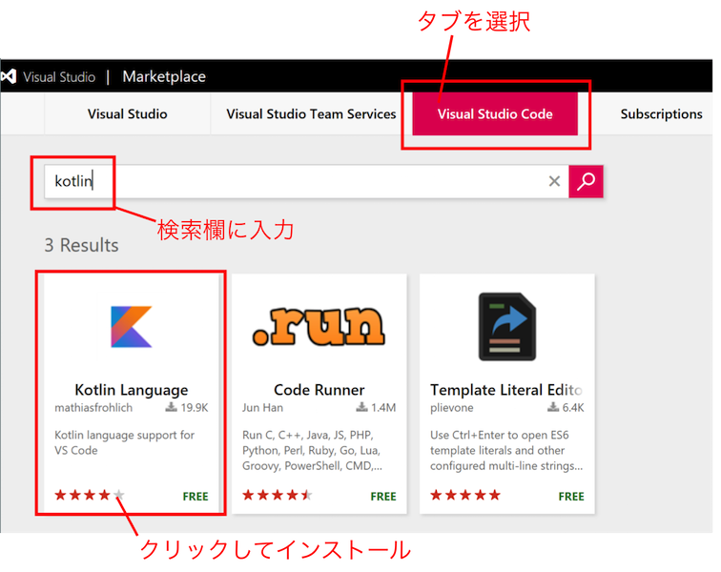This screenshot has height=572, width=721.
Task: Click publisher name Jun Han
Action: (262, 407)
